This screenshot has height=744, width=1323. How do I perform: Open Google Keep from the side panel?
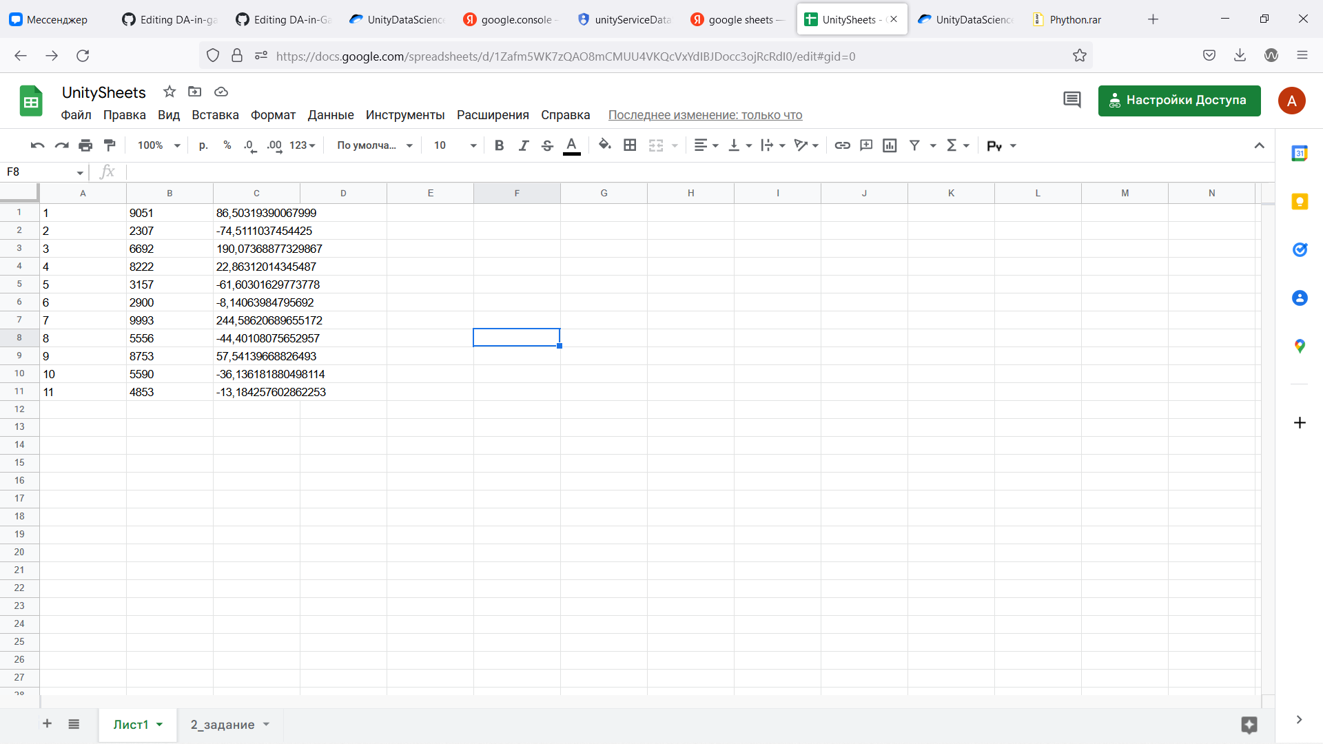(1300, 201)
